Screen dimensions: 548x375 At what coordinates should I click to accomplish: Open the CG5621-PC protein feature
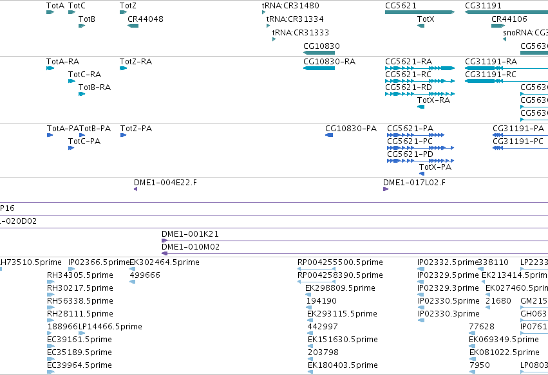coord(420,148)
